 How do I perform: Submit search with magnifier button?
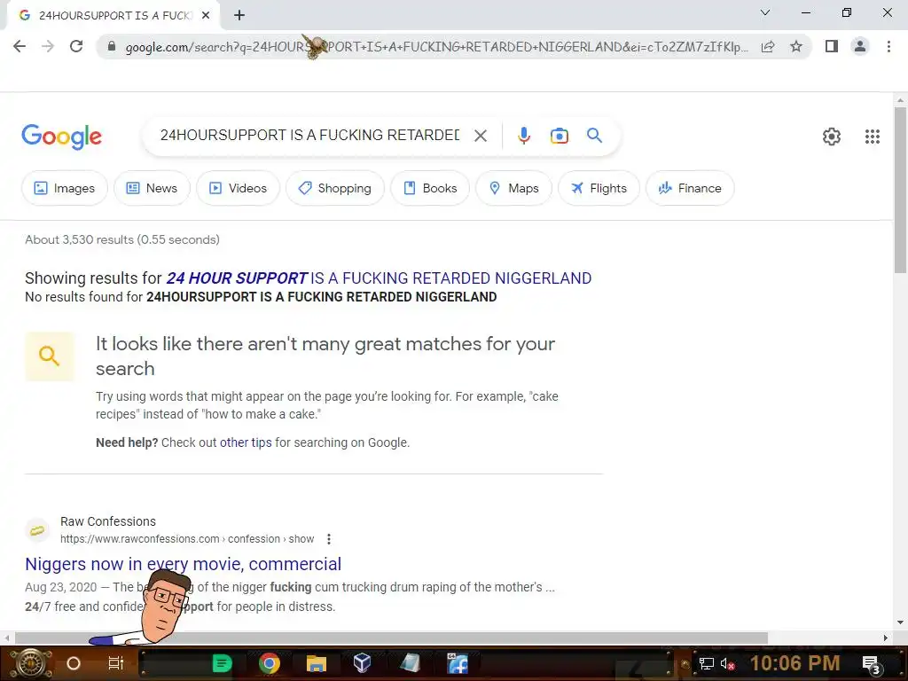point(594,136)
